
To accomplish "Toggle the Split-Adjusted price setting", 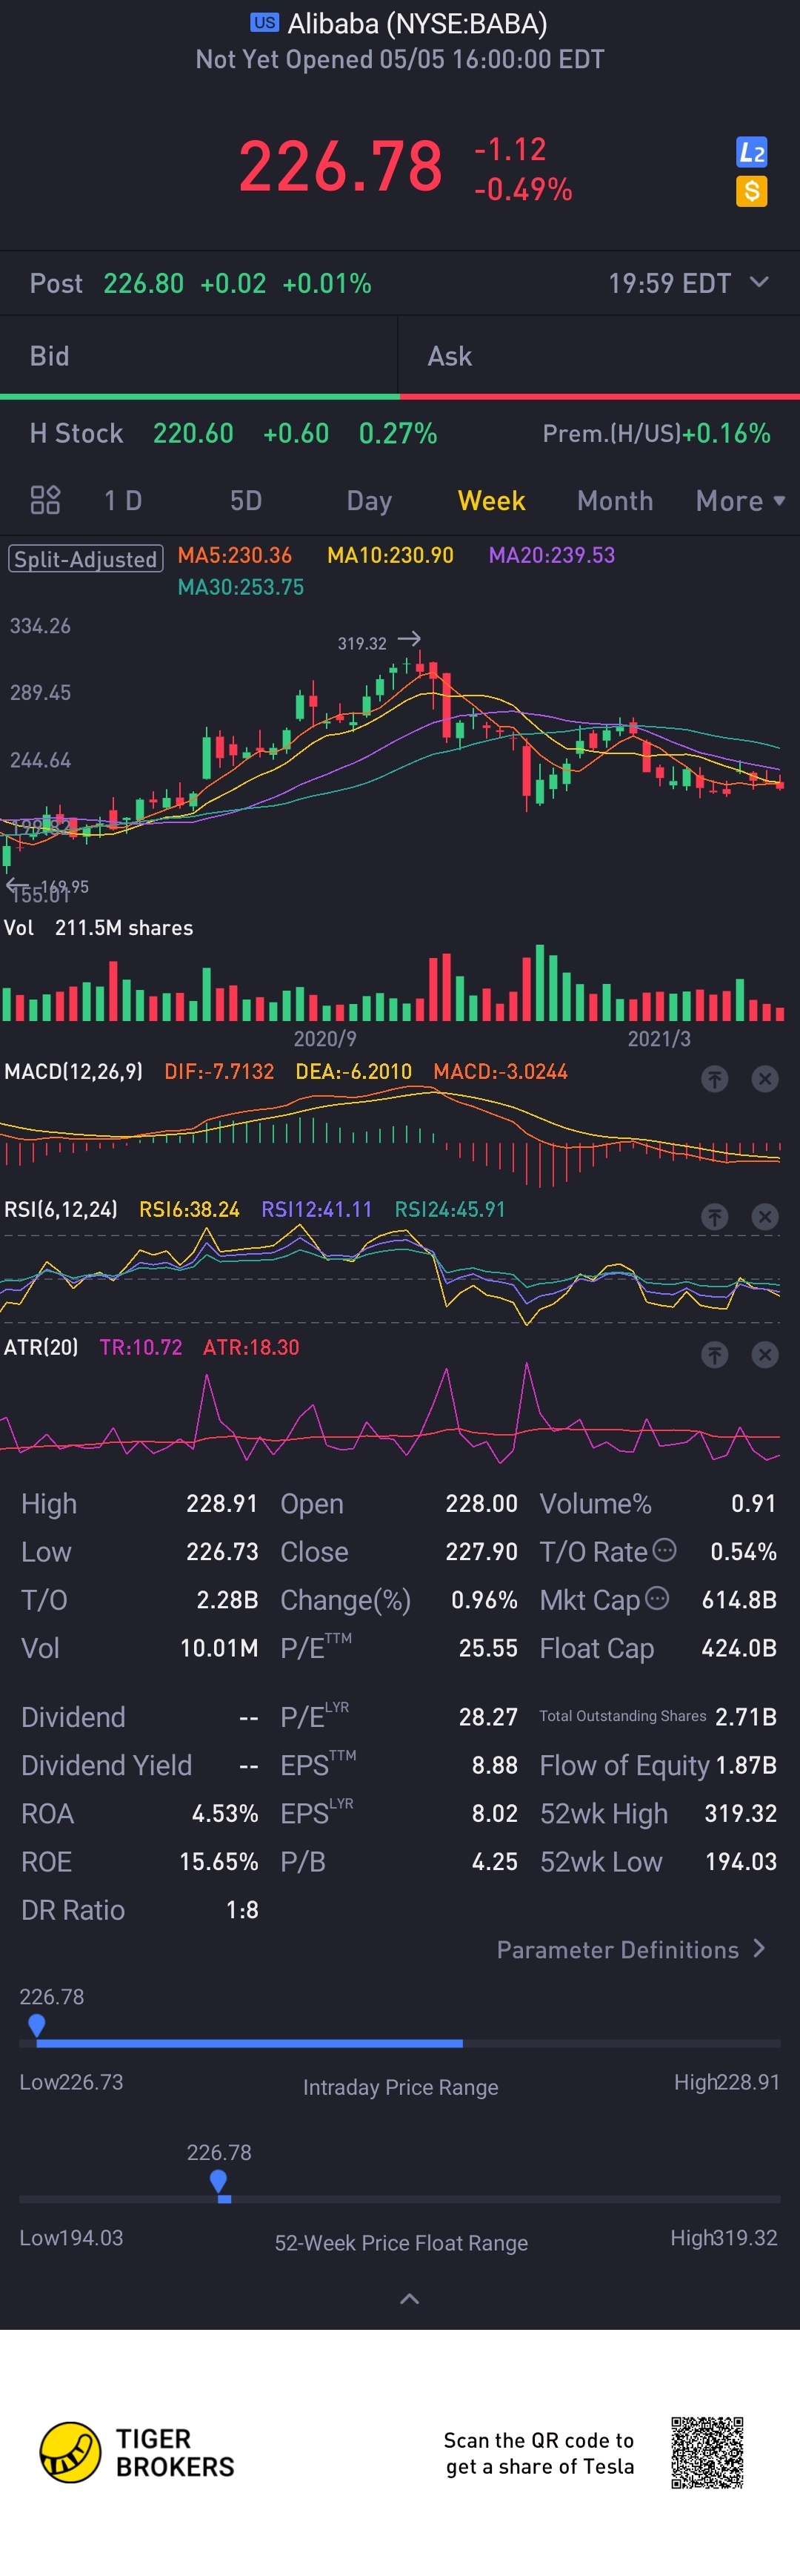I will pos(86,559).
